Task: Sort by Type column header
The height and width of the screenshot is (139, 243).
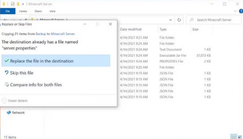Action: 163,29
